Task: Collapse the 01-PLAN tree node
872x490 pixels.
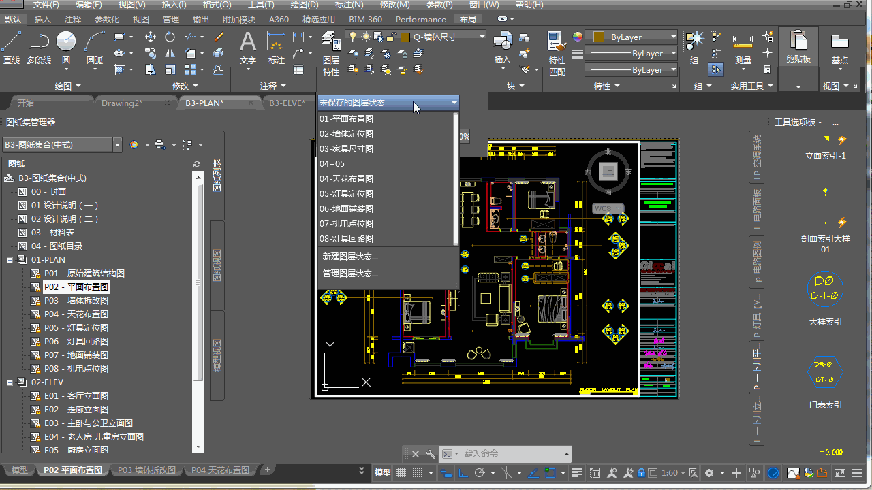Action: pos(10,260)
